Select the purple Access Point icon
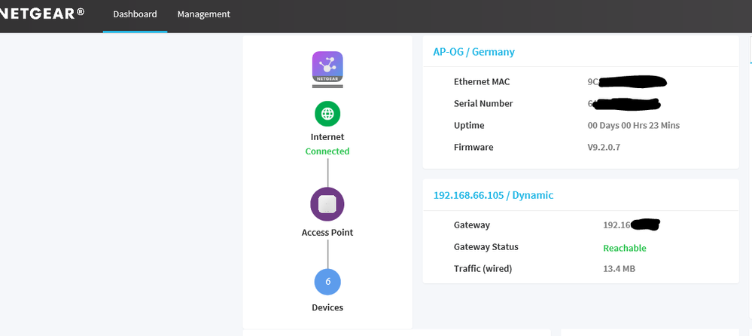752x336 pixels. coord(327,204)
